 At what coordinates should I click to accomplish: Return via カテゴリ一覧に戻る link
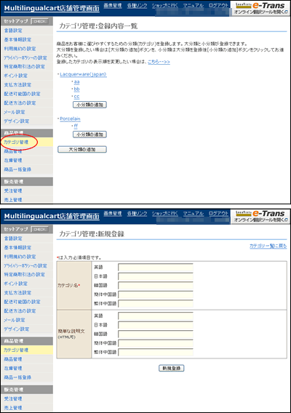click(268, 246)
